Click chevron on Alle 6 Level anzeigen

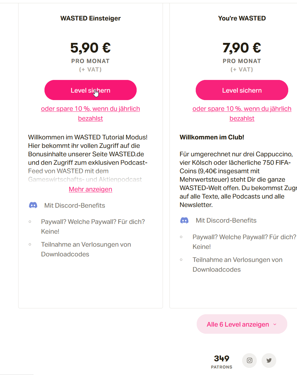tap(275, 324)
